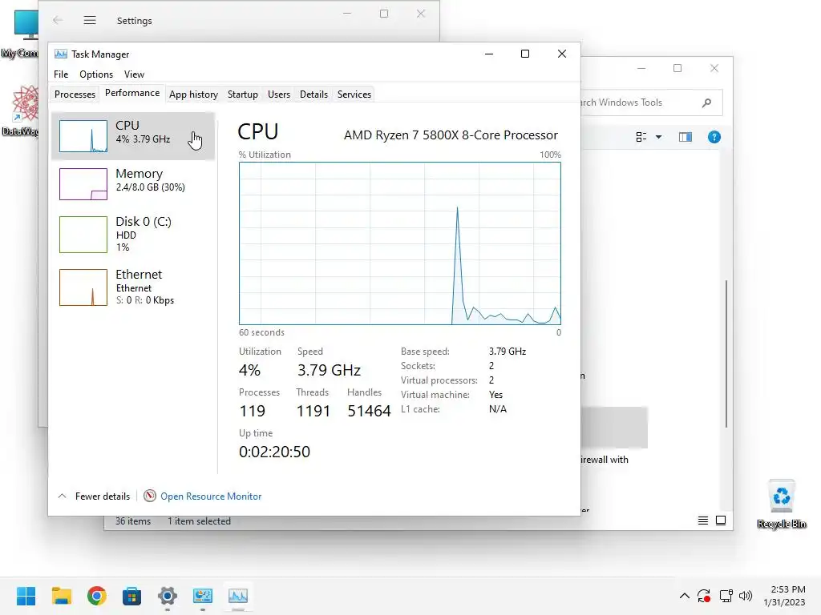Minimize the Task Manager window

[x=489, y=54]
